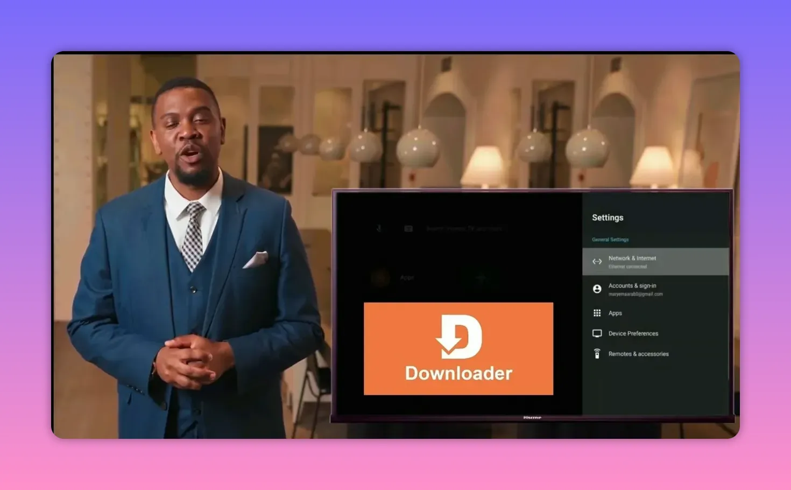Click the dimmed keyboard search icon
Screen dimensions: 791x490
(408, 228)
